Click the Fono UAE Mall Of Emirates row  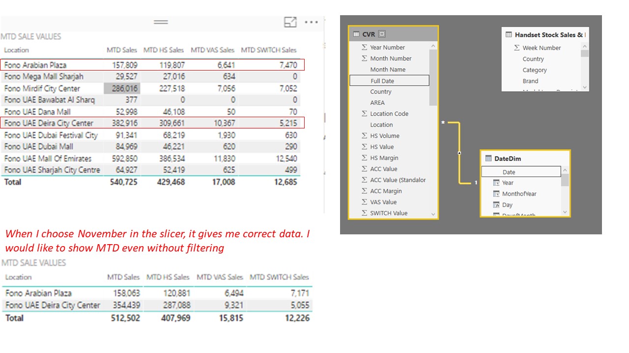150,158
